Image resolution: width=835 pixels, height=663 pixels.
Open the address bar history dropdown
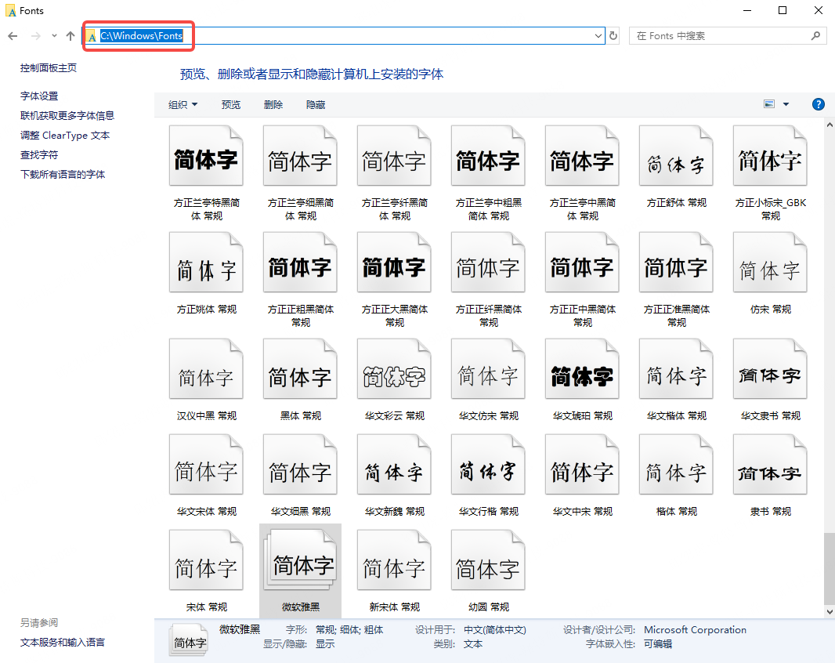598,36
